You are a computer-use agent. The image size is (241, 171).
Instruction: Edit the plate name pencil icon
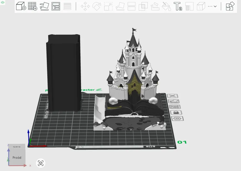click(x=99, y=90)
